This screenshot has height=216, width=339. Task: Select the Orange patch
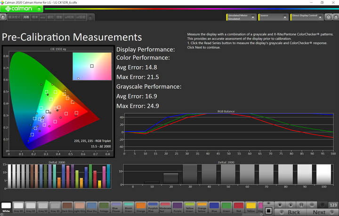[x=141, y=207]
